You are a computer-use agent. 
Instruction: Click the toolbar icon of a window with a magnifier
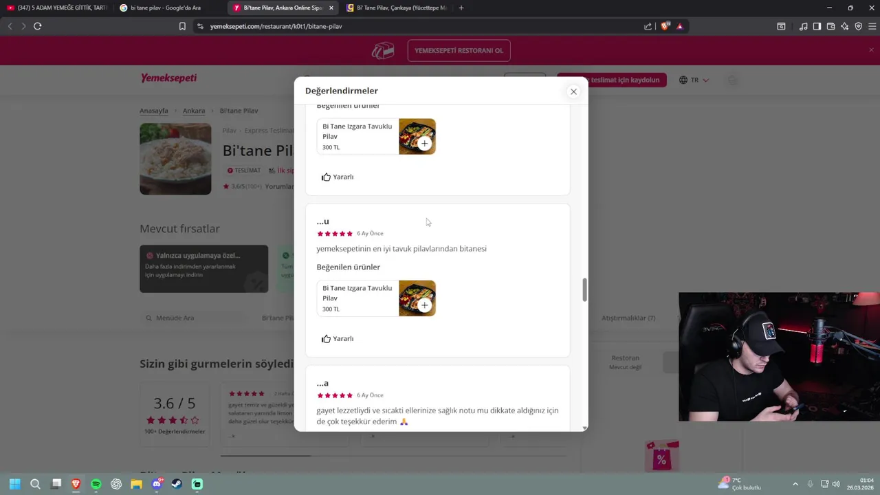point(781,26)
